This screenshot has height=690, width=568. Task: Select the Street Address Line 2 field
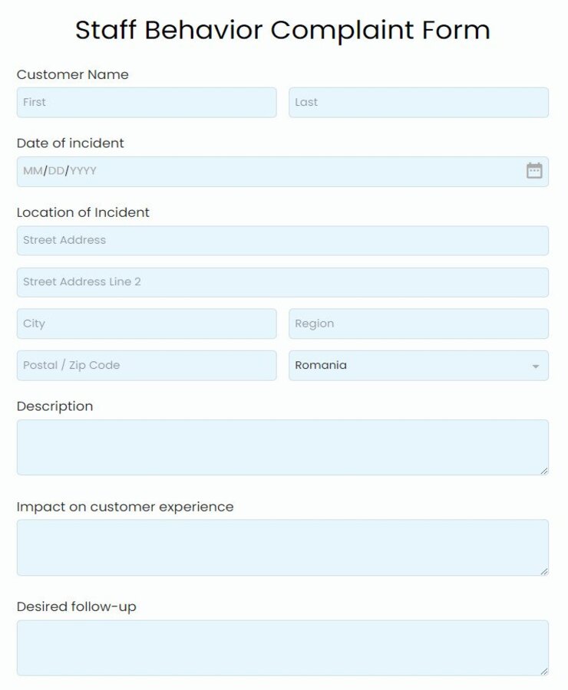coord(282,281)
